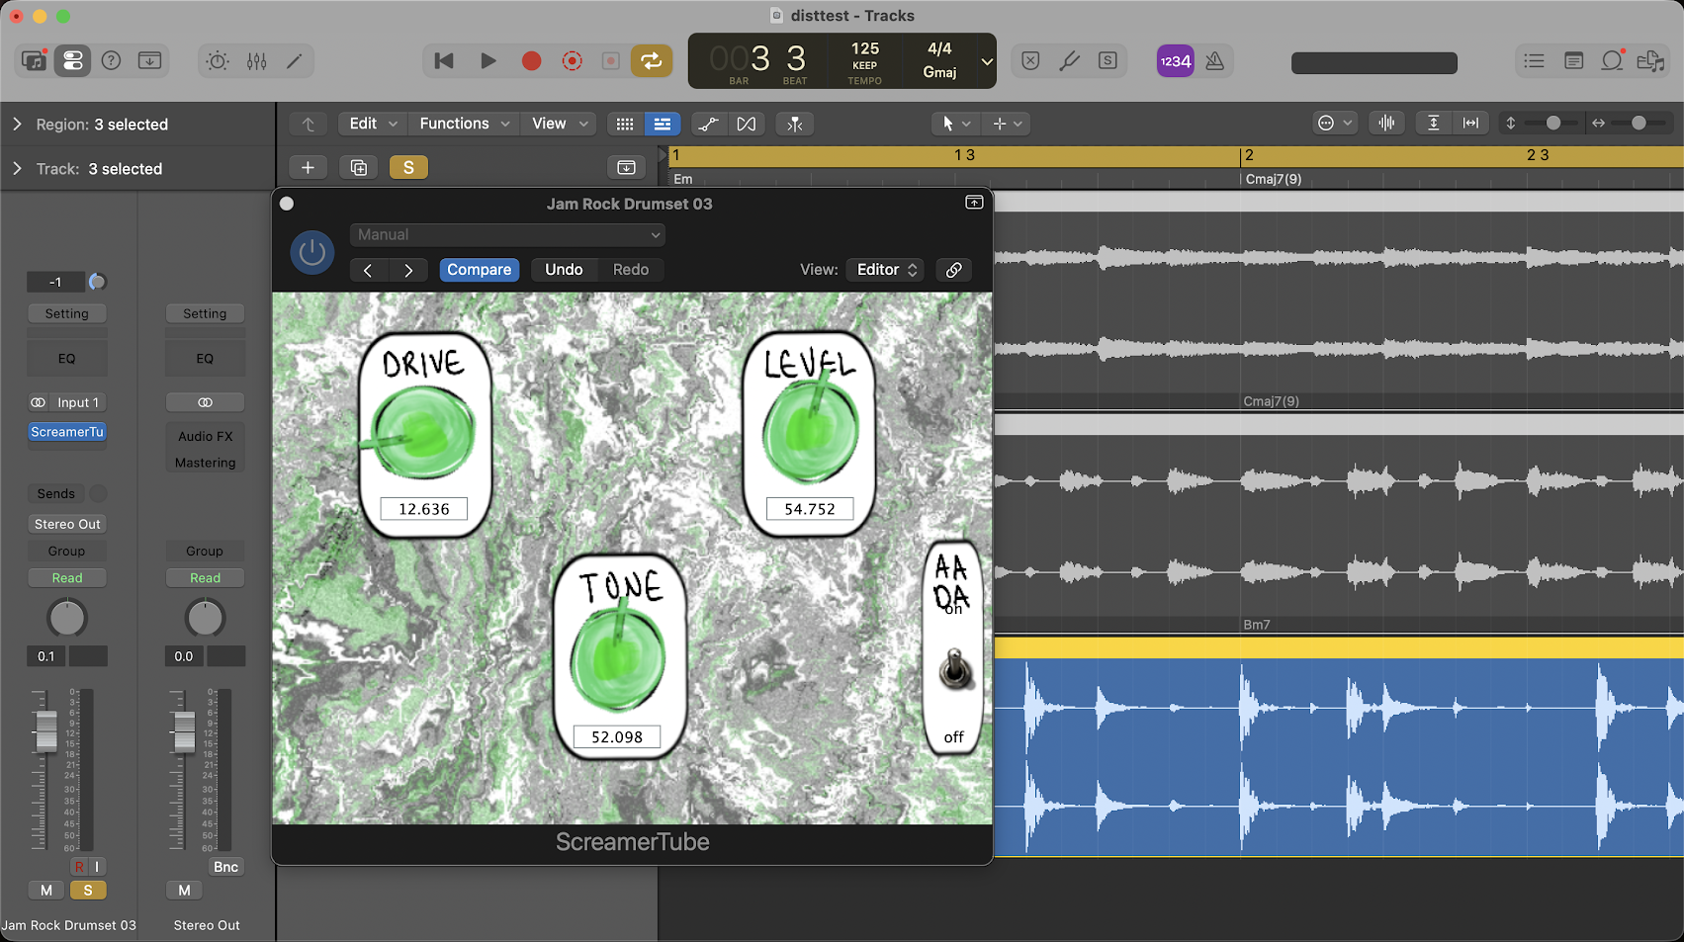
Task: Toggle Cycle mode loop button
Action: (x=652, y=61)
